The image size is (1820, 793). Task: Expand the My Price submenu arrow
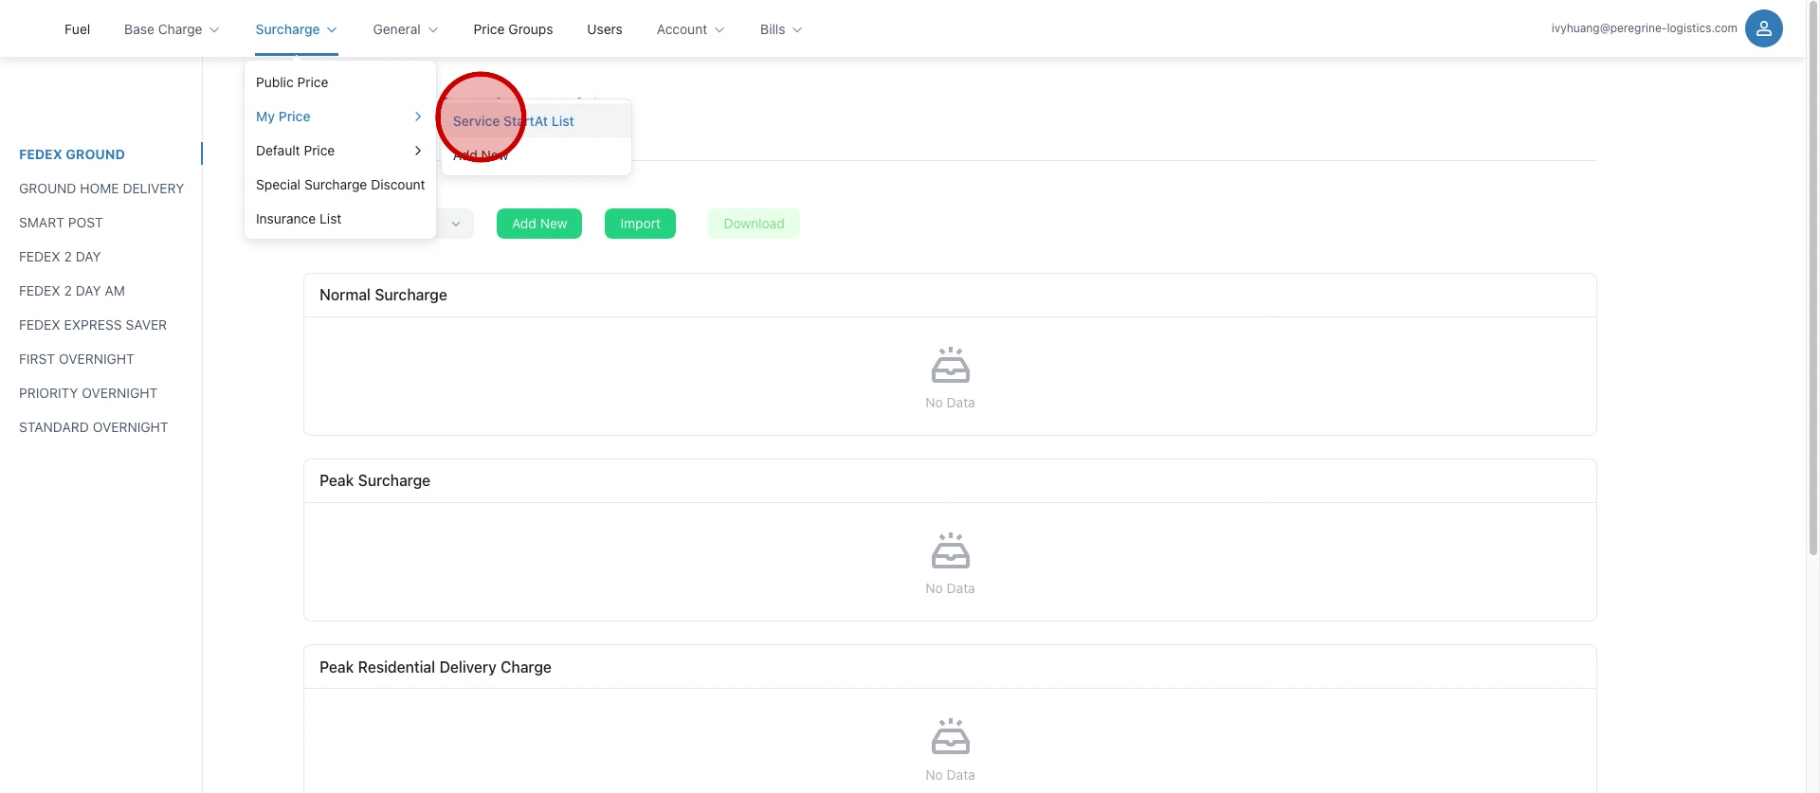(417, 117)
